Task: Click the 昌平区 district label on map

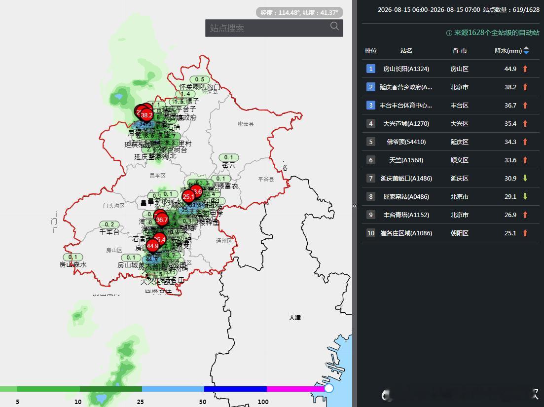Action: 157,176
